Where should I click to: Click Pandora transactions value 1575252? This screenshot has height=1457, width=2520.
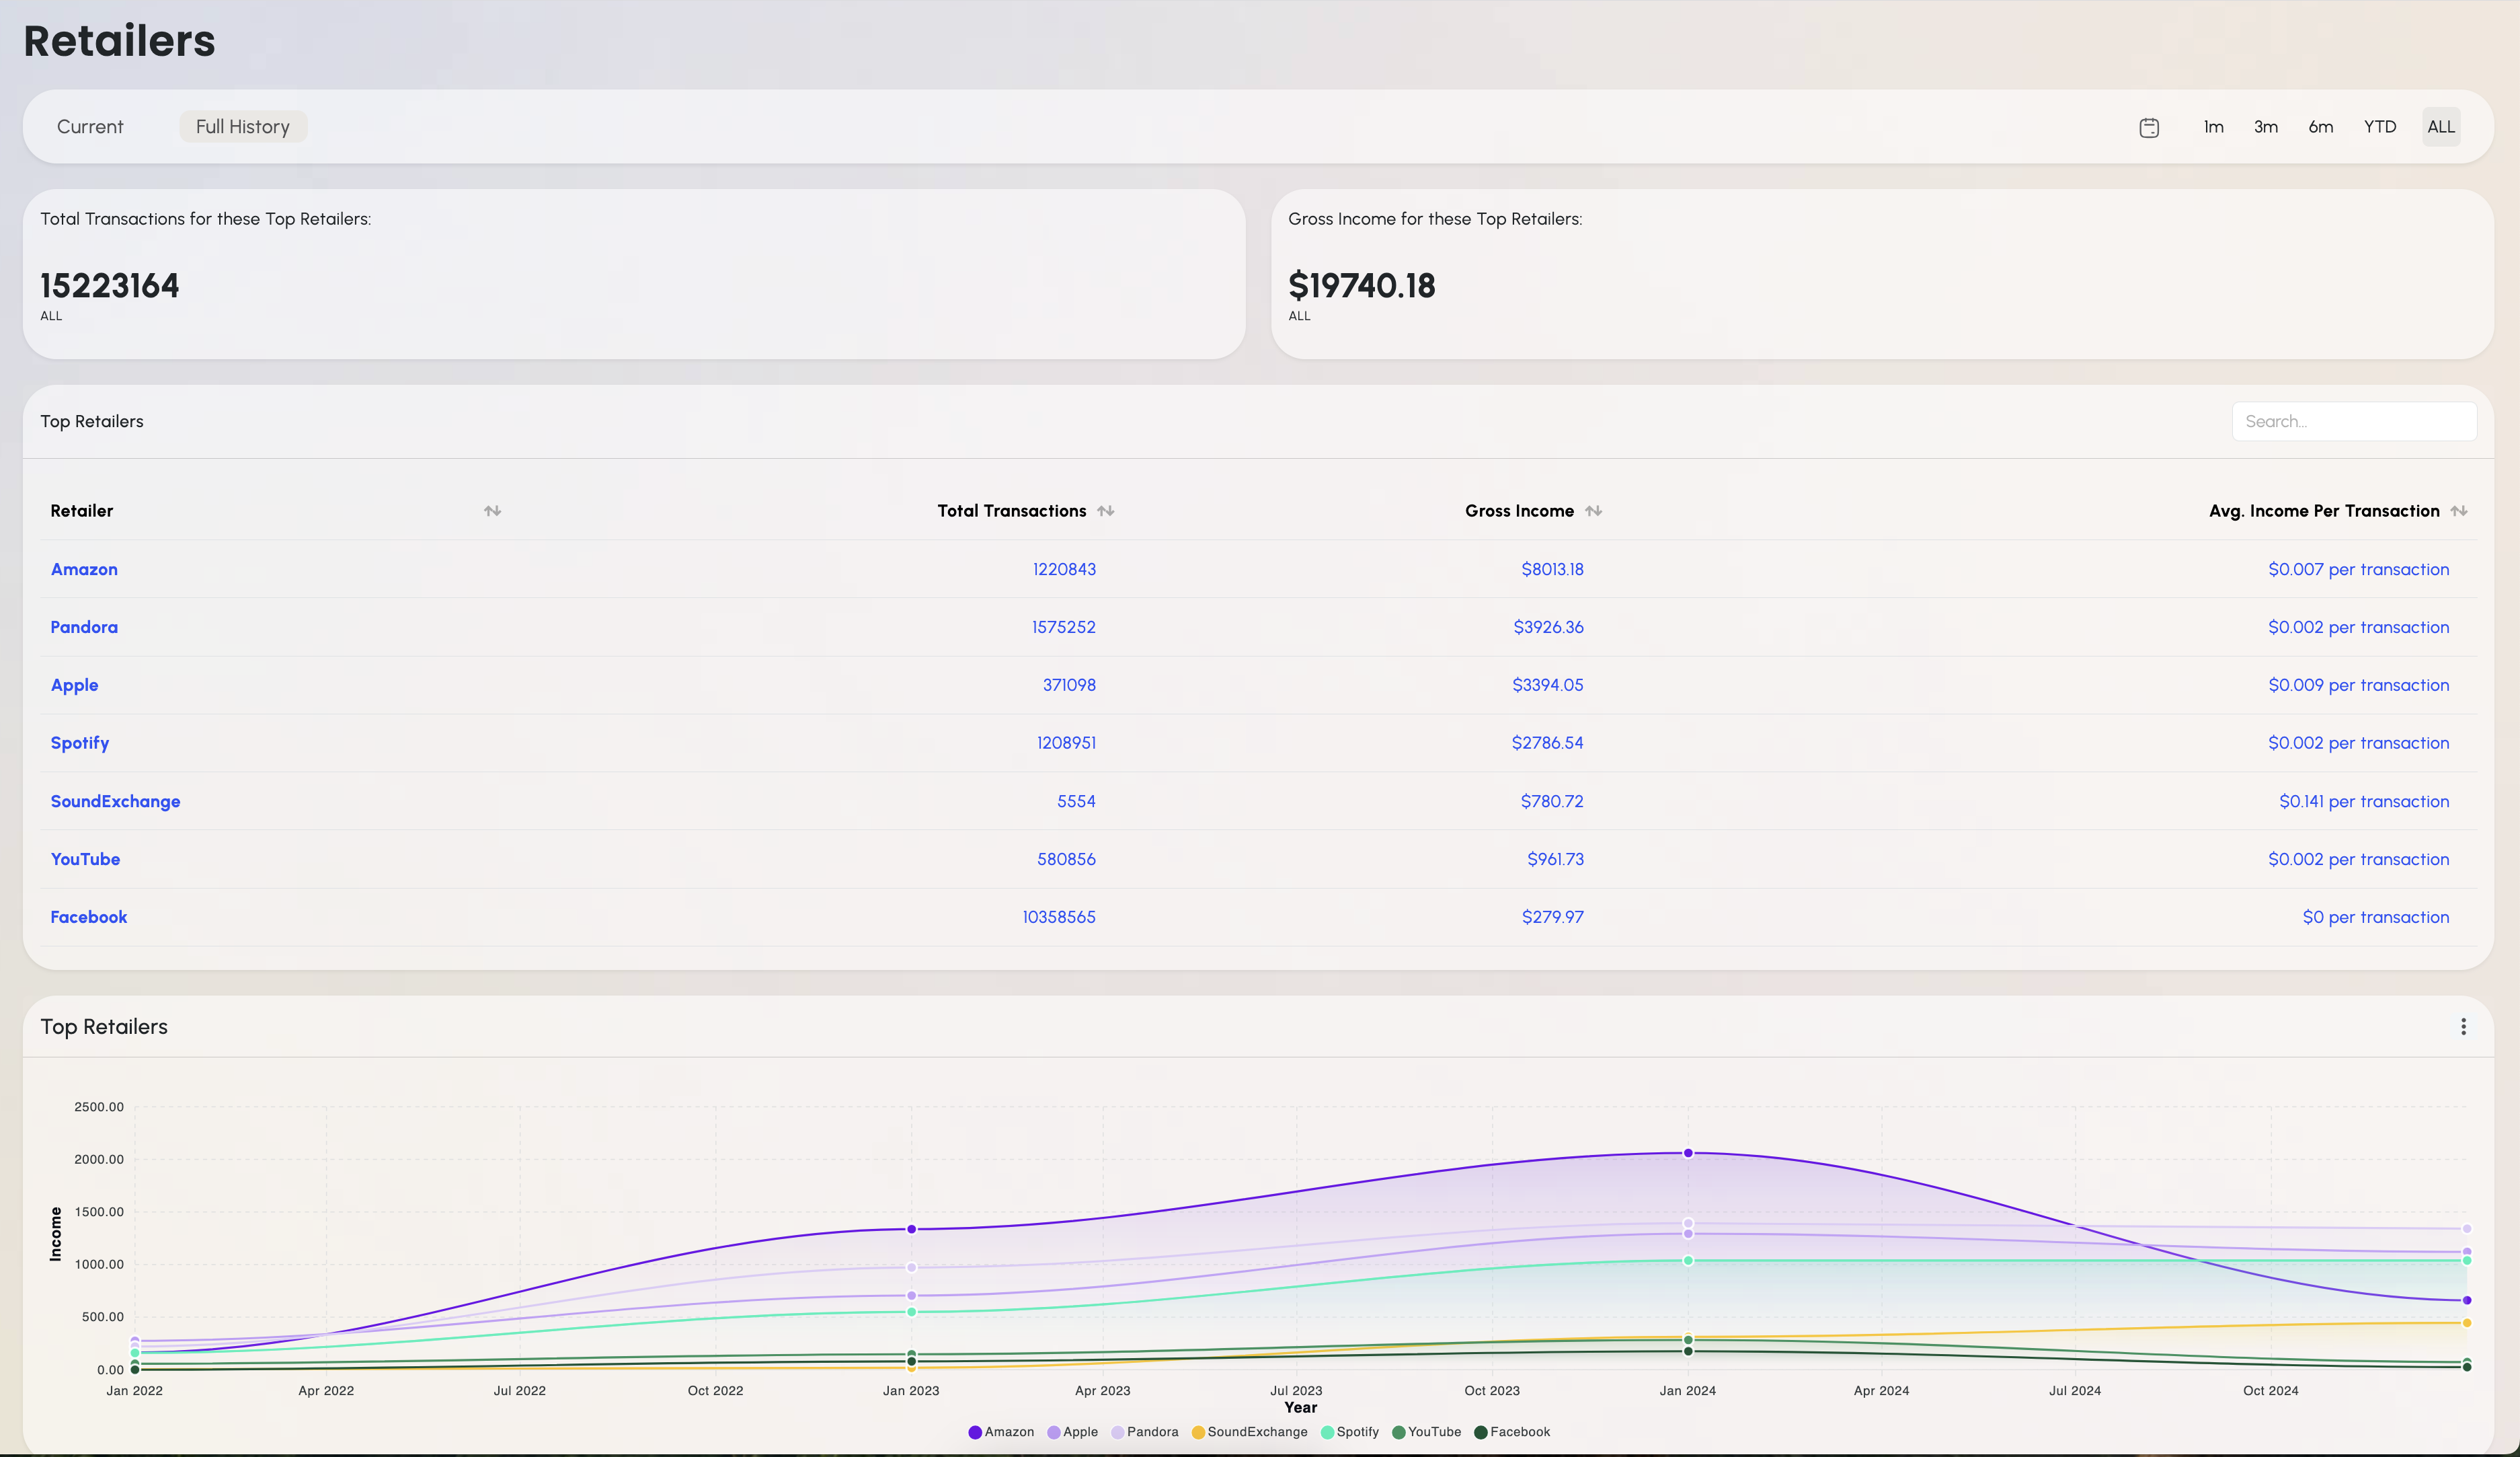[1064, 628]
